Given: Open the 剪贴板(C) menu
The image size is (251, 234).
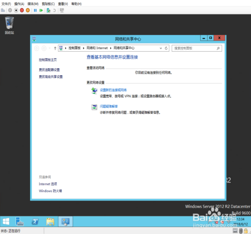Looking at the screenshot, I should pos(48,4).
